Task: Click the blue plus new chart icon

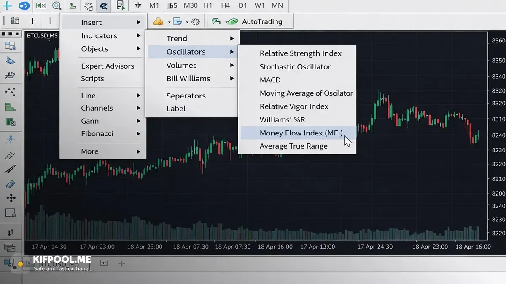Action: point(7,6)
